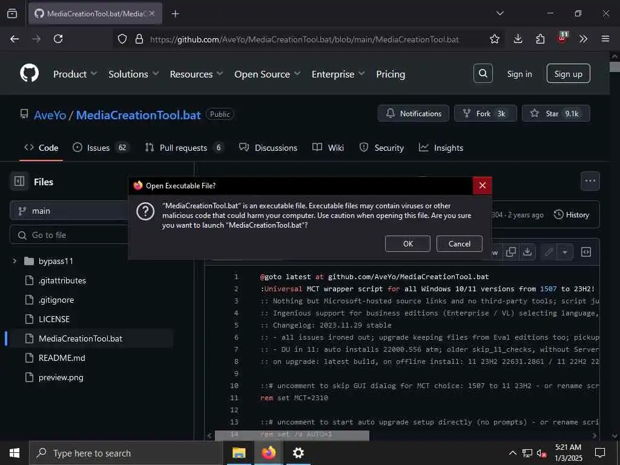Expand the bypass11 folder
The width and height of the screenshot is (620, 465).
tap(15, 261)
